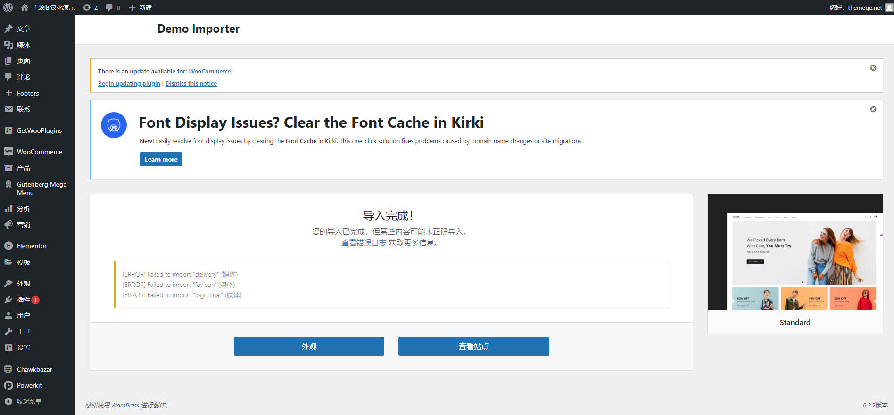Image resolution: width=894 pixels, height=415 pixels.
Task: Click the WordPress logo icon
Action: point(8,8)
